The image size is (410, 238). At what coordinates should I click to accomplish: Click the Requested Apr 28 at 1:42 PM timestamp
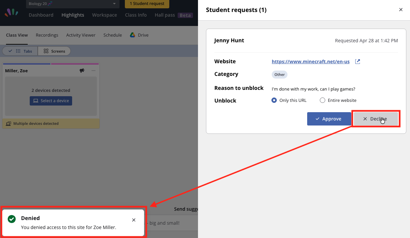(x=366, y=41)
